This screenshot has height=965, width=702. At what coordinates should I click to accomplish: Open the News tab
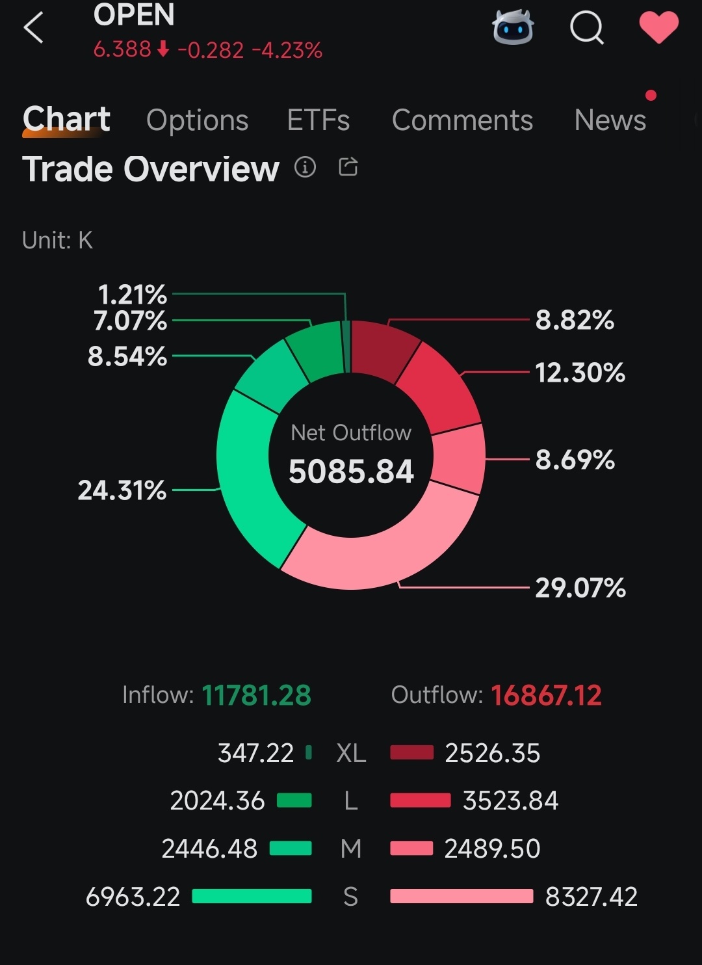tap(610, 120)
